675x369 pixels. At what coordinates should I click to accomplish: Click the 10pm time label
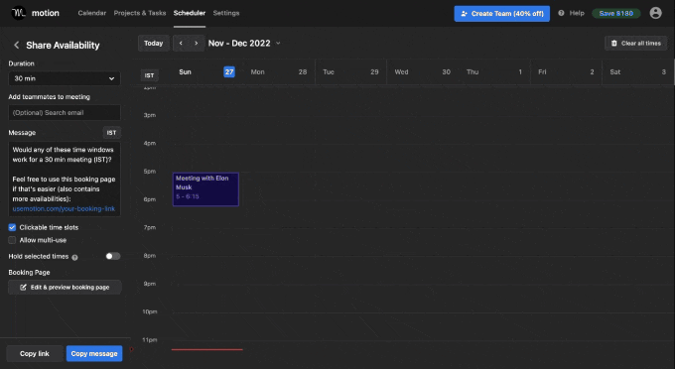[x=149, y=311]
